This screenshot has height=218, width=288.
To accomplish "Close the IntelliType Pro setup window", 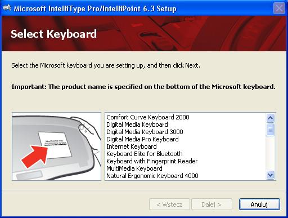I will (x=279, y=8).
